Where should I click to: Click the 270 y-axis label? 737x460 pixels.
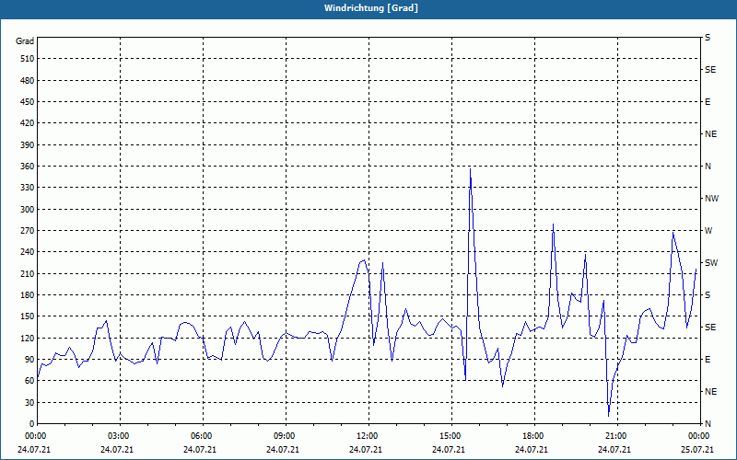pyautogui.click(x=28, y=231)
